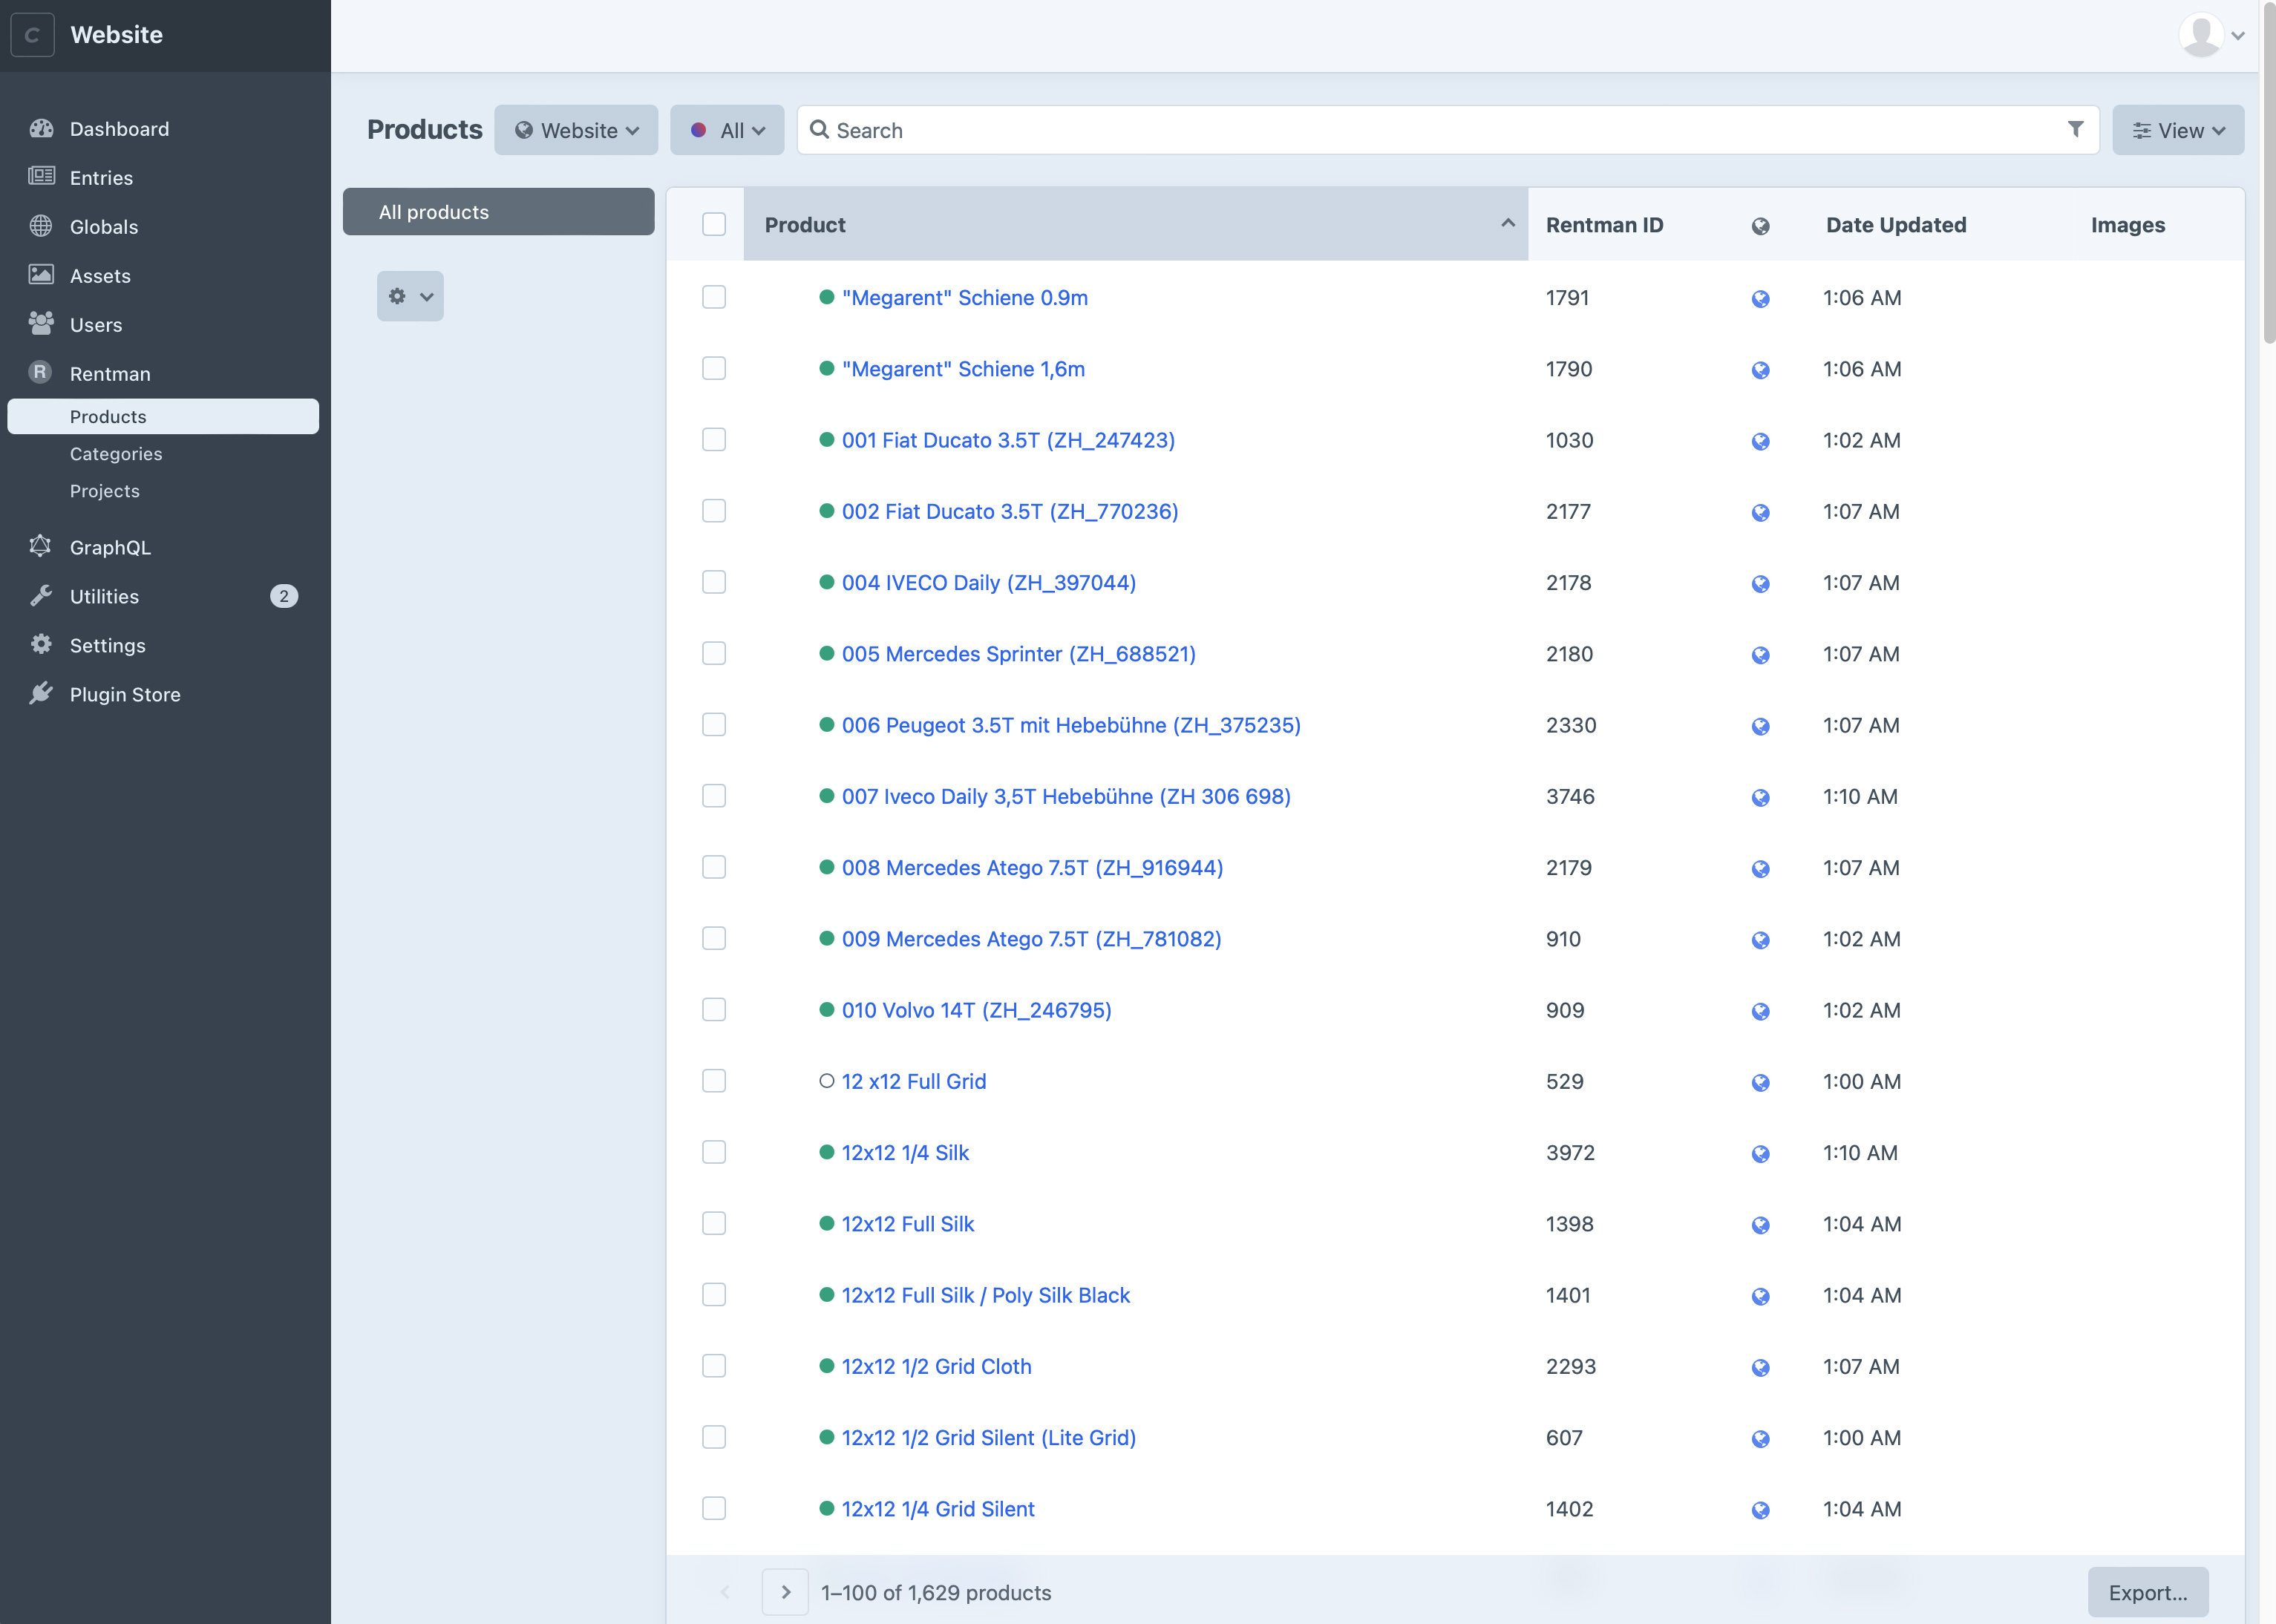
Task: Open the Website site dropdown
Action: pos(576,130)
